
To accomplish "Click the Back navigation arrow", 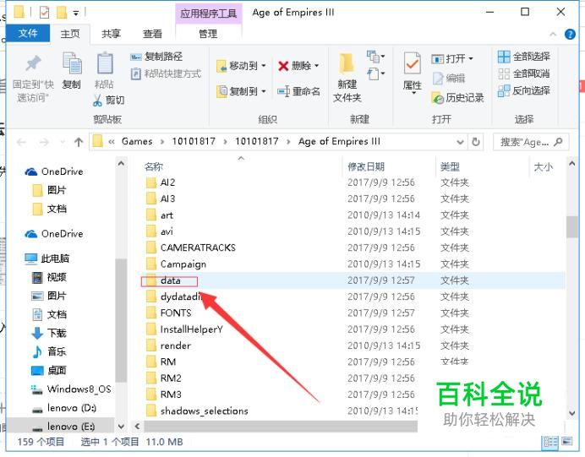I will [x=22, y=142].
